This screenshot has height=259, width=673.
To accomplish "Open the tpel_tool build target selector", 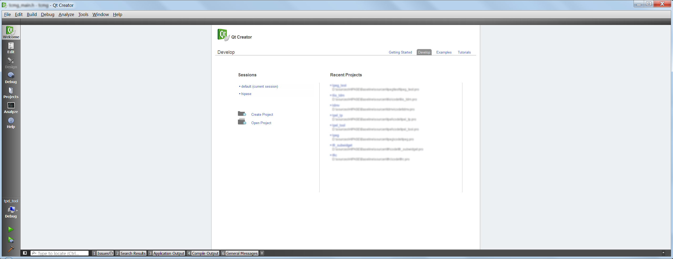I will pos(11,209).
